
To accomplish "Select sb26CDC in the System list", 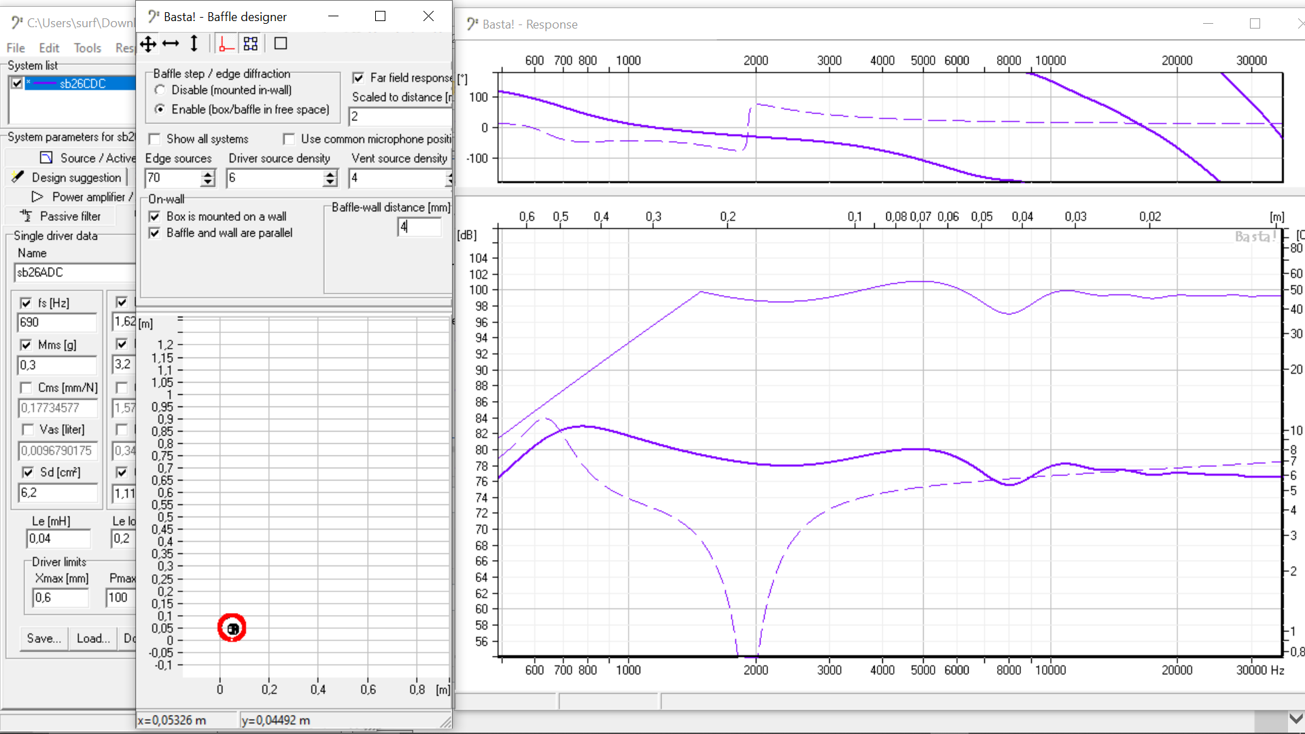I will coord(83,84).
